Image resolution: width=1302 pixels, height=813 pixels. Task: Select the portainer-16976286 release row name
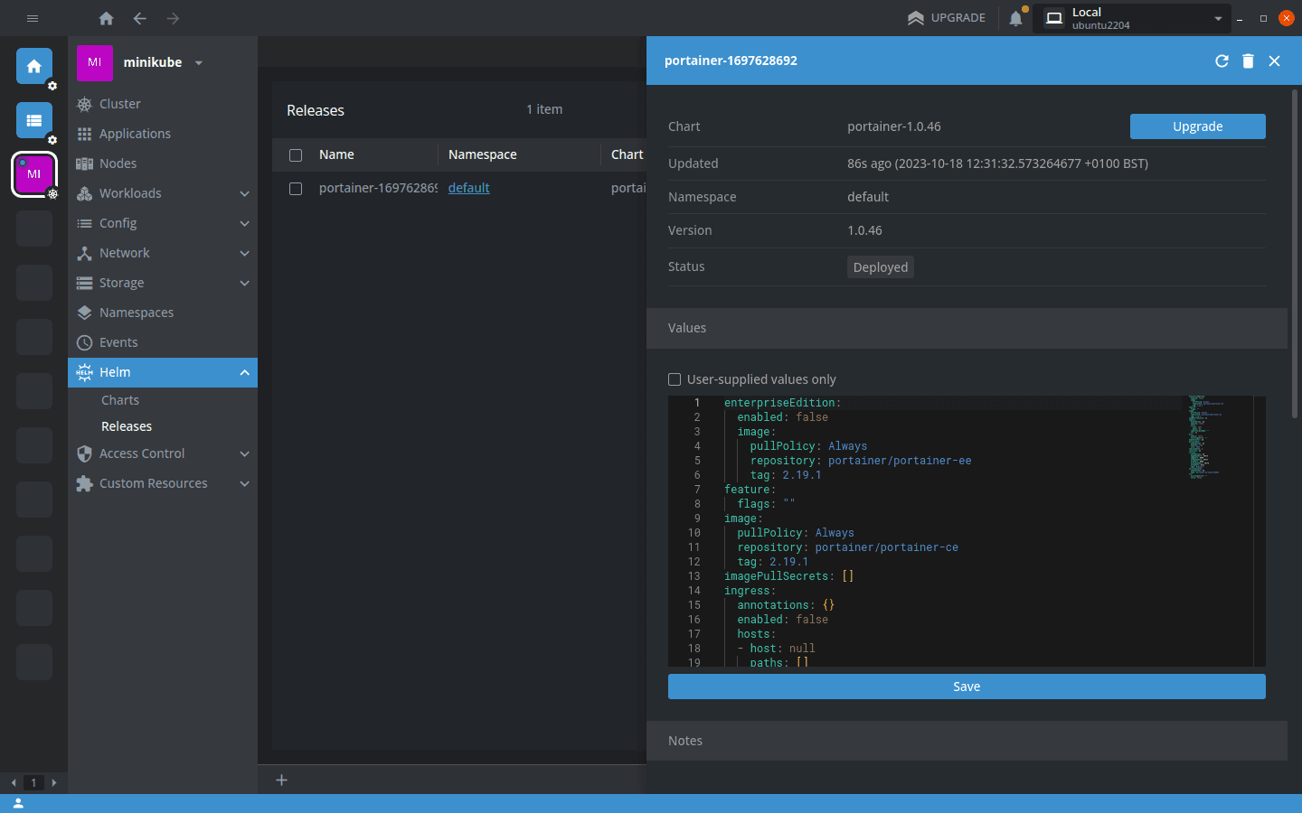tap(378, 188)
